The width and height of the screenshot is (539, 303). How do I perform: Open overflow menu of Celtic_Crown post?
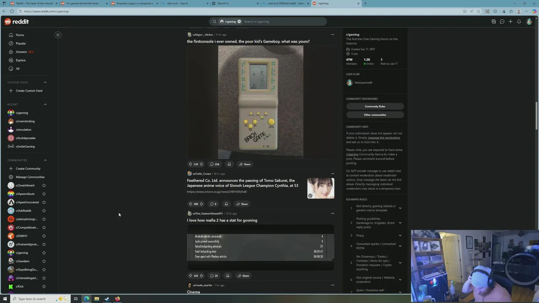tap(332, 173)
